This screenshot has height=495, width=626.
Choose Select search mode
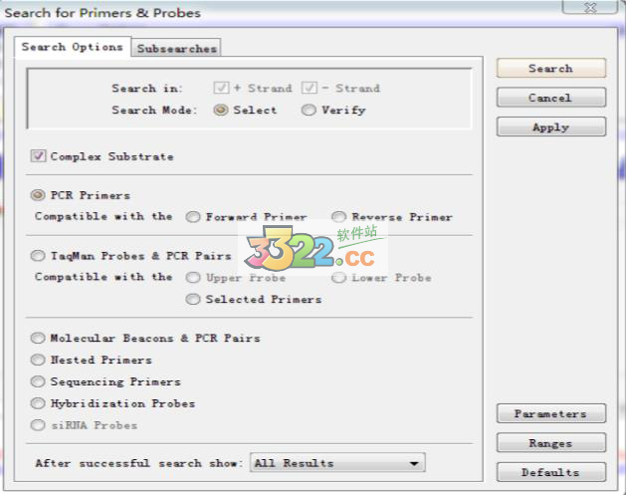[221, 110]
